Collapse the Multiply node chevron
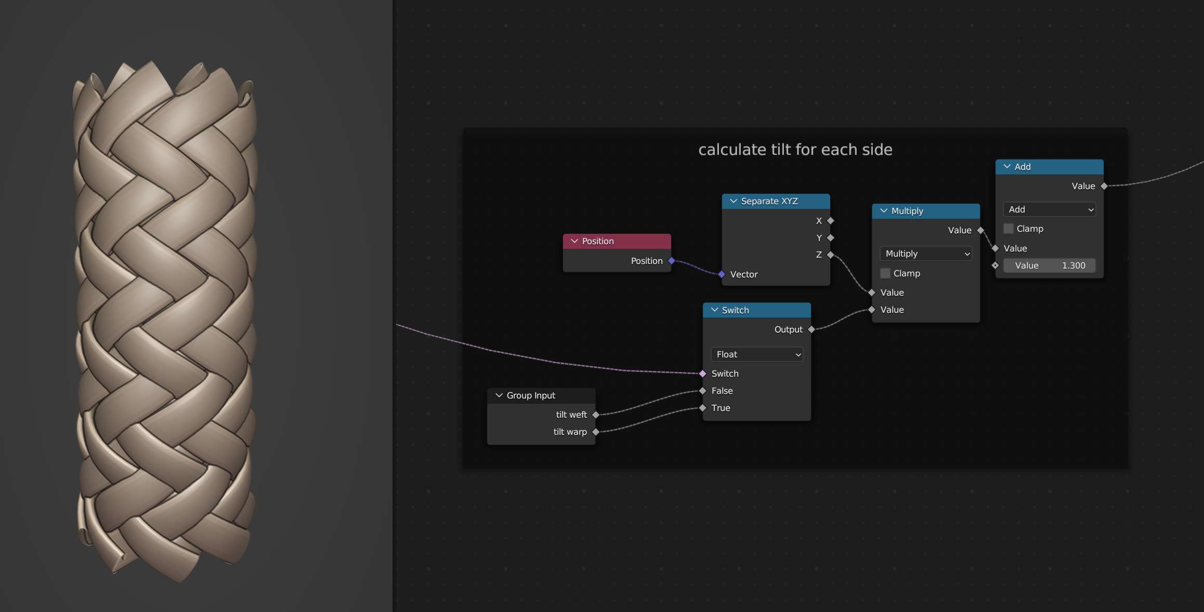 point(883,211)
